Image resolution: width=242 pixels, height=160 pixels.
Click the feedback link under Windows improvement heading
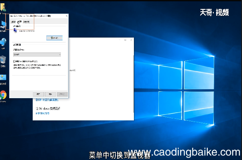coord(42,113)
